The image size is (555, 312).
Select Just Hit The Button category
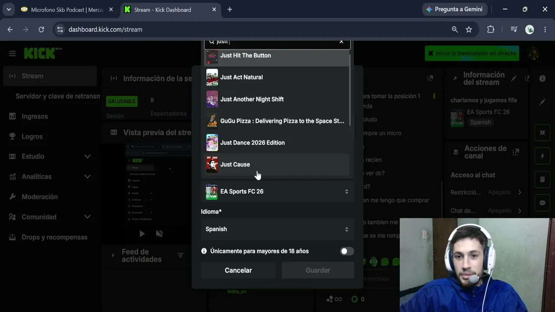277,57
